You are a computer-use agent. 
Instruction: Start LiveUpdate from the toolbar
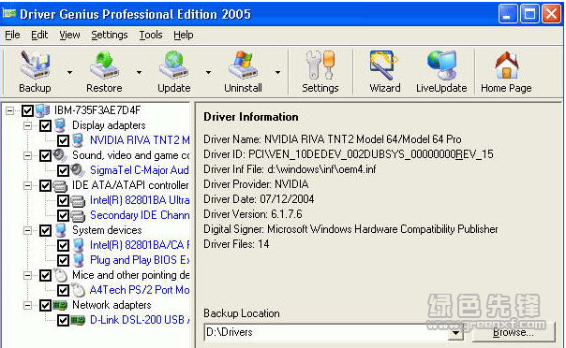[441, 72]
